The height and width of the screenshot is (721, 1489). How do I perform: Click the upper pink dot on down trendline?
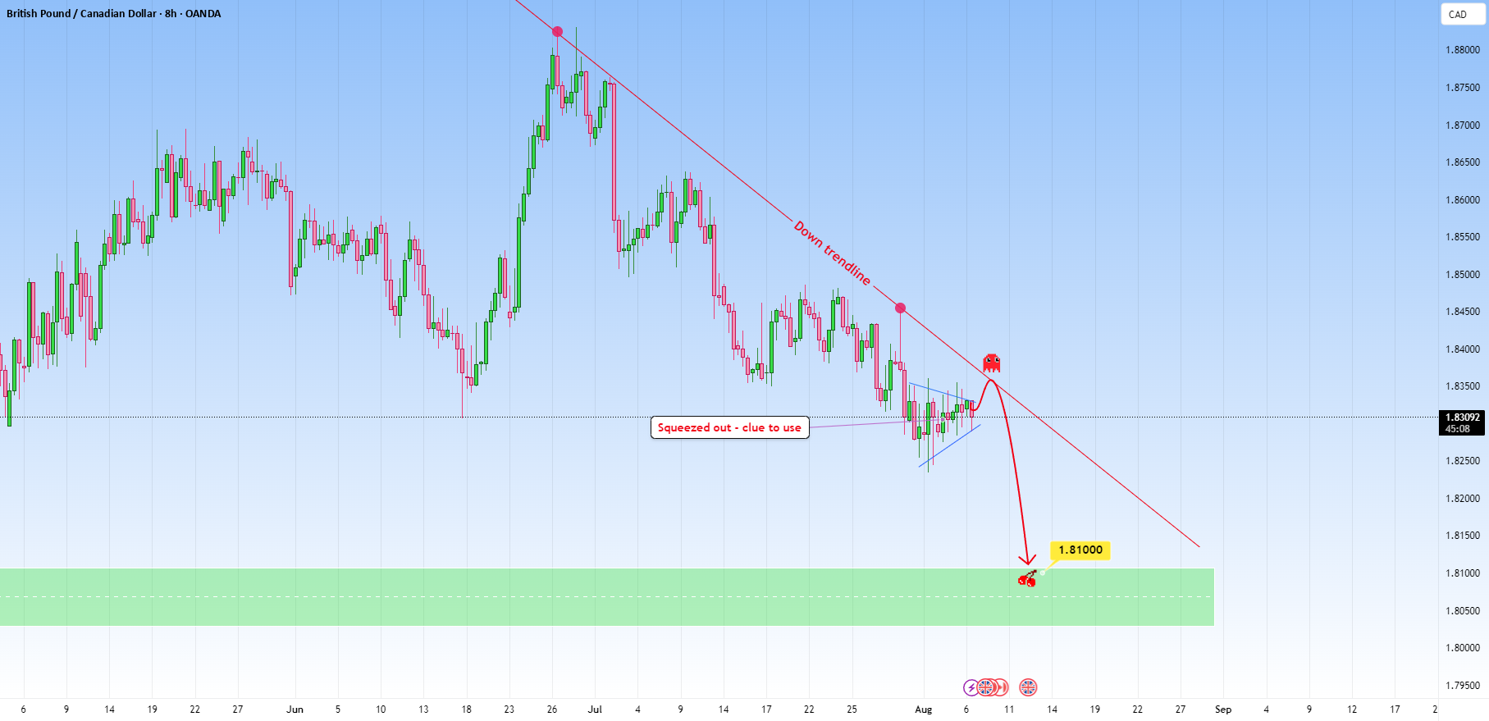point(558,32)
